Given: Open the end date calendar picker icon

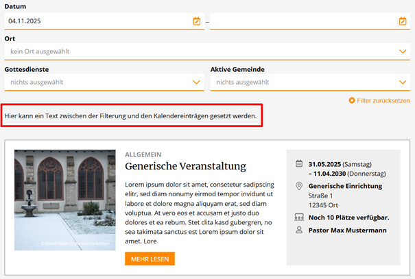Looking at the screenshot, I should coord(403,21).
